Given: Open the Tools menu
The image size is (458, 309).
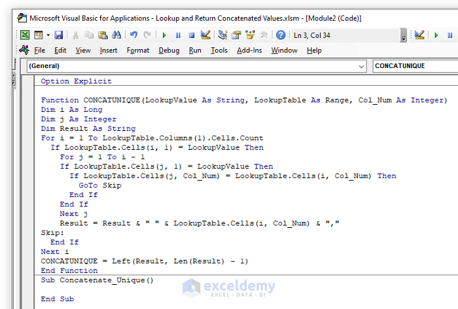Looking at the screenshot, I should pos(219,50).
